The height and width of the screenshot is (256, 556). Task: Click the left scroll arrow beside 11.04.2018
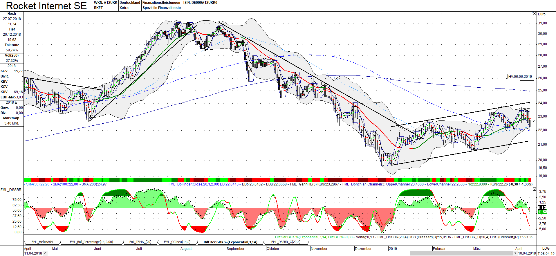pyautogui.click(x=45, y=253)
